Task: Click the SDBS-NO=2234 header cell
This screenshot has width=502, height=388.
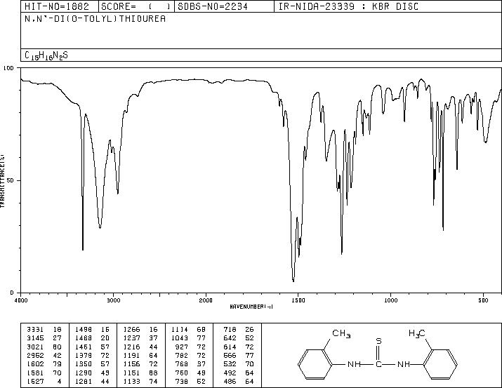Action: [224, 6]
